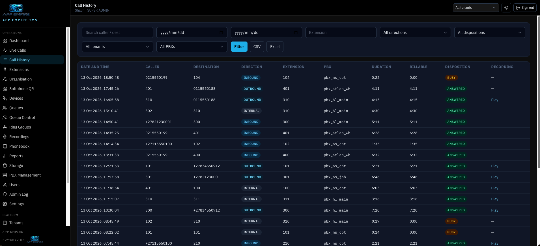Click the Storage database icon
The image size is (540, 246).
5,166
